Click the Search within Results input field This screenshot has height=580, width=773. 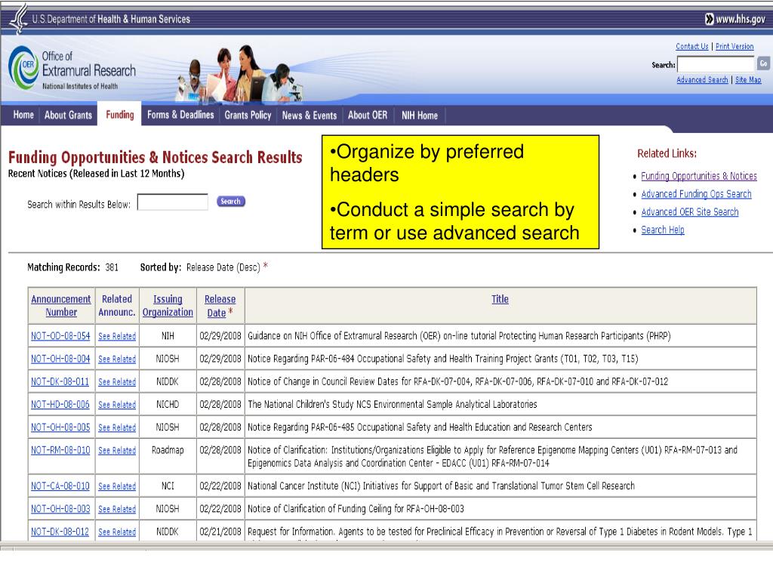173,202
